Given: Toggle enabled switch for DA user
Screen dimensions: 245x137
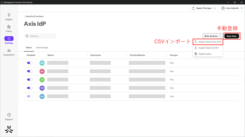Looking at the screenshot, I should pyautogui.click(x=30, y=96).
